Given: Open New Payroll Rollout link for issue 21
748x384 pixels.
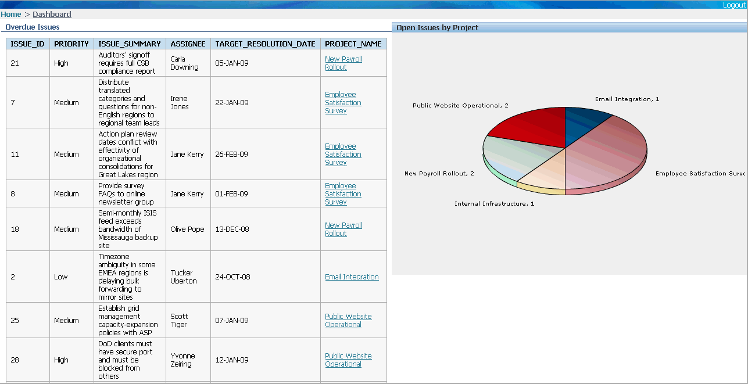Looking at the screenshot, I should coord(343,63).
